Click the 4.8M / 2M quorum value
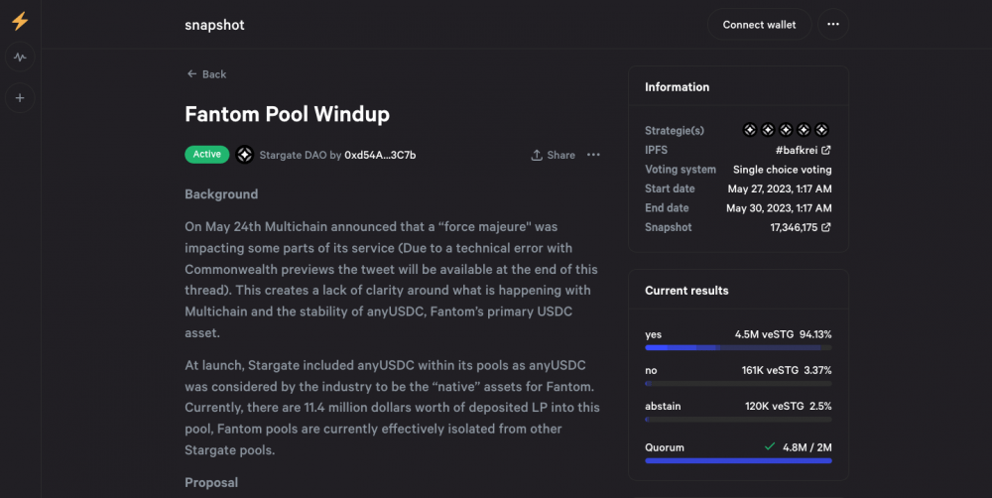The image size is (992, 498). pyautogui.click(x=807, y=447)
